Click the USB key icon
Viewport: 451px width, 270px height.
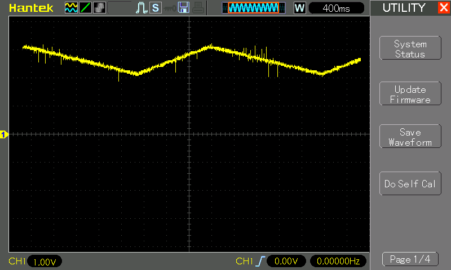[169, 8]
